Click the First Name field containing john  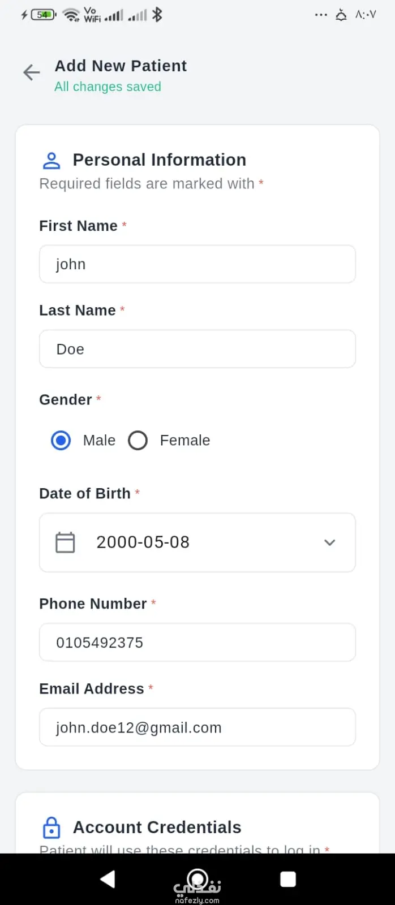[197, 264]
